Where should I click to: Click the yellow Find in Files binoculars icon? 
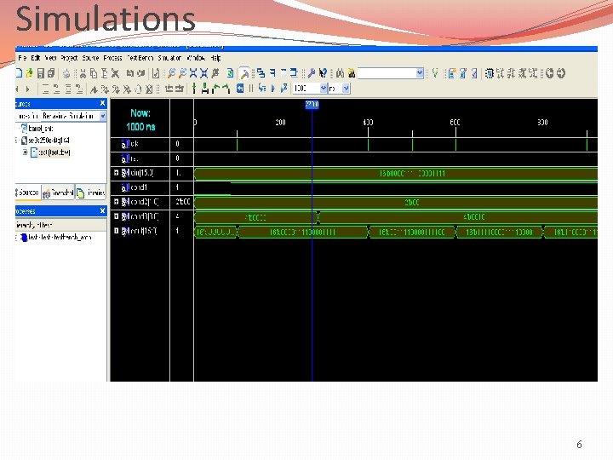pos(352,73)
